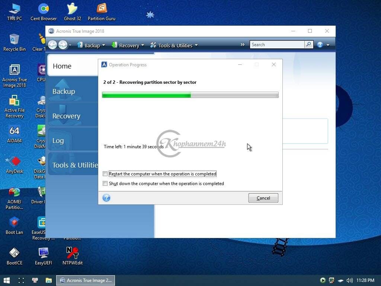Switch to Home sidebar tab
Viewport: 381px width, 286px height.
(x=62, y=66)
